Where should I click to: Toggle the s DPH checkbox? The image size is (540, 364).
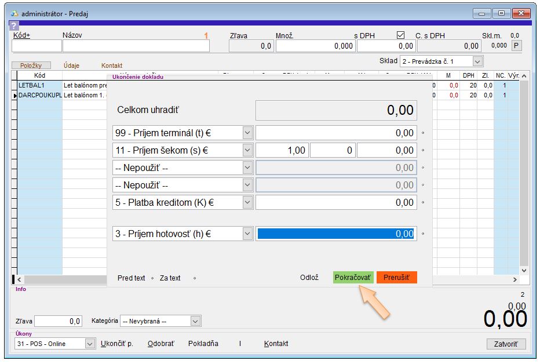coord(400,35)
